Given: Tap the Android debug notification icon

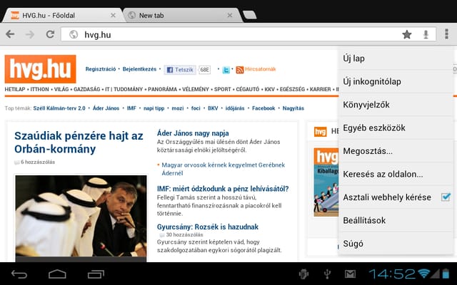Looking at the screenshot, I should (303, 274).
